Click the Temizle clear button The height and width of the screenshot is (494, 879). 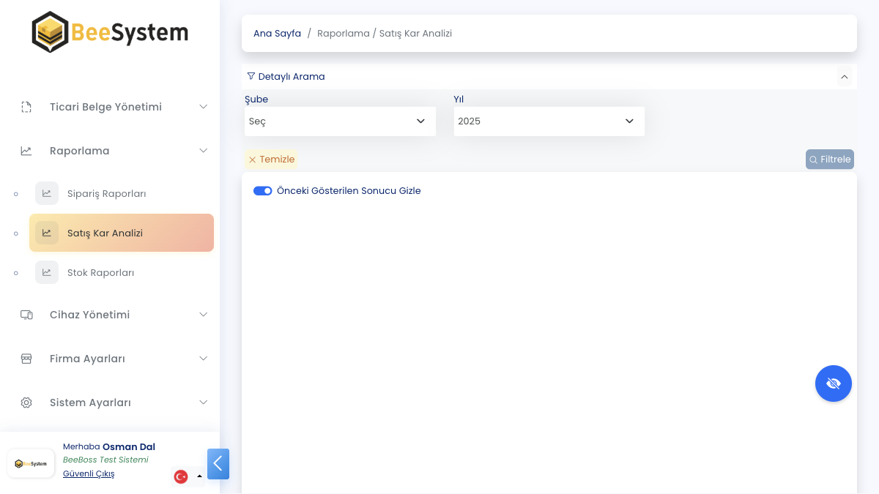[271, 160]
